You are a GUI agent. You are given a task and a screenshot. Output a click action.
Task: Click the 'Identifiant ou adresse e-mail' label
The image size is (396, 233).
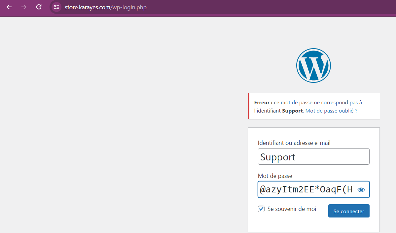(294, 143)
